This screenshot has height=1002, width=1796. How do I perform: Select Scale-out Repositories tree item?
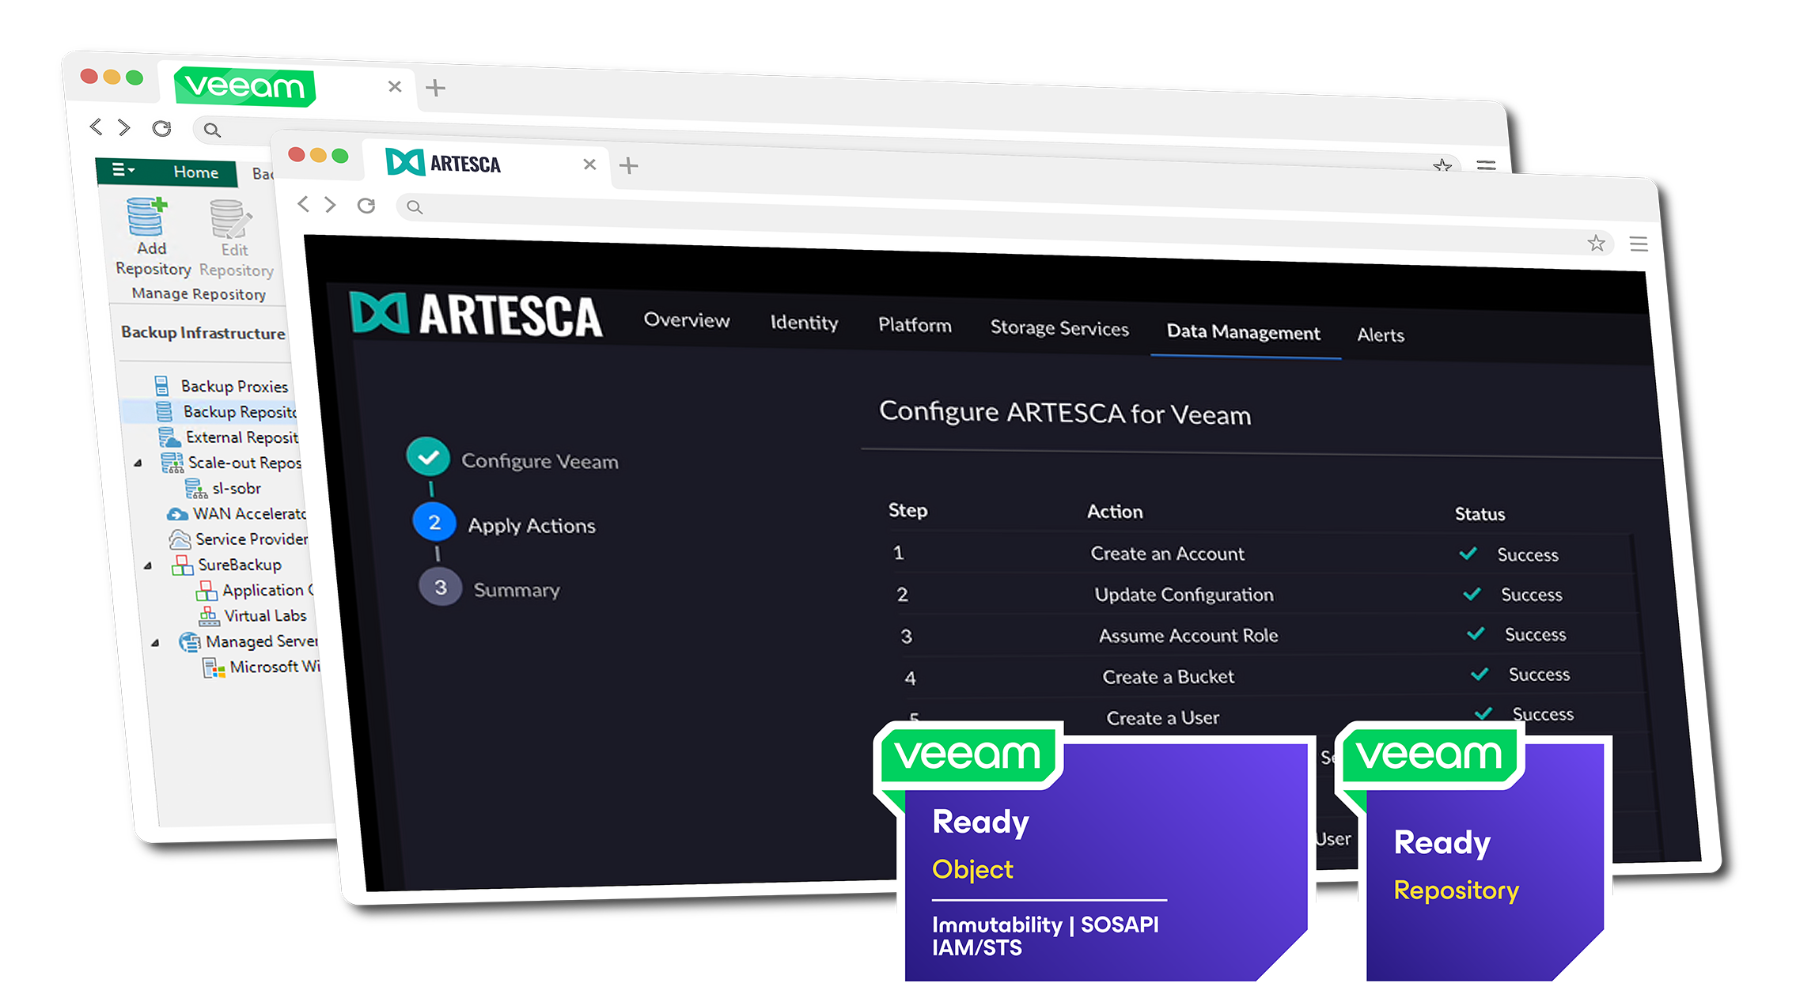pyautogui.click(x=232, y=463)
